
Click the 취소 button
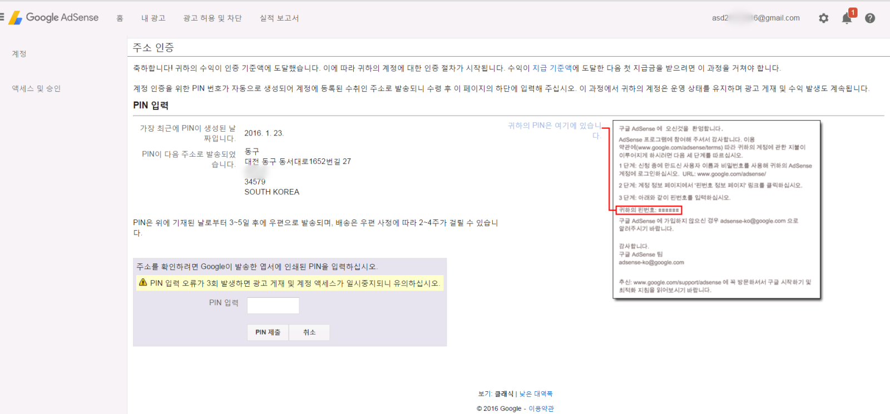(309, 332)
